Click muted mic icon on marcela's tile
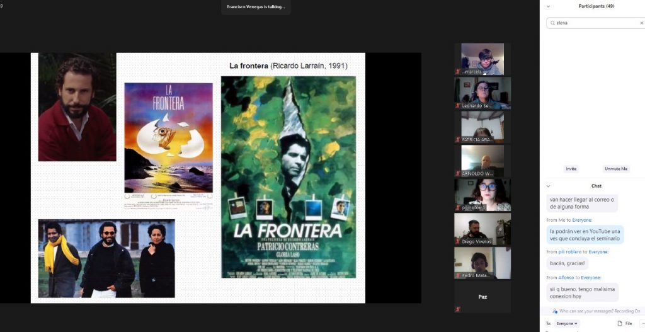The width and height of the screenshot is (645, 332). [x=457, y=72]
